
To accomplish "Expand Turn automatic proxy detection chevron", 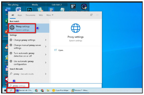I will [46, 55].
